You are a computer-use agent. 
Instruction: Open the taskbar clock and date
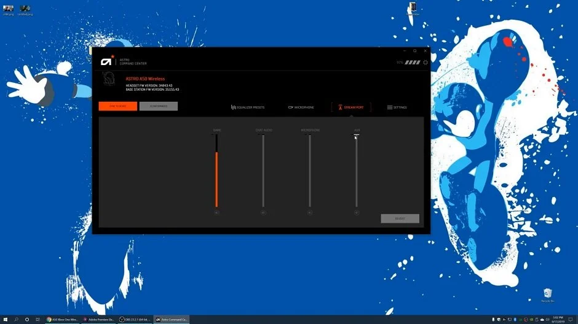coord(558,320)
